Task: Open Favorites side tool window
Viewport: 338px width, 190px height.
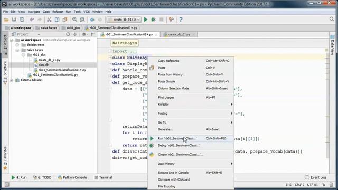Action: [x=5, y=158]
